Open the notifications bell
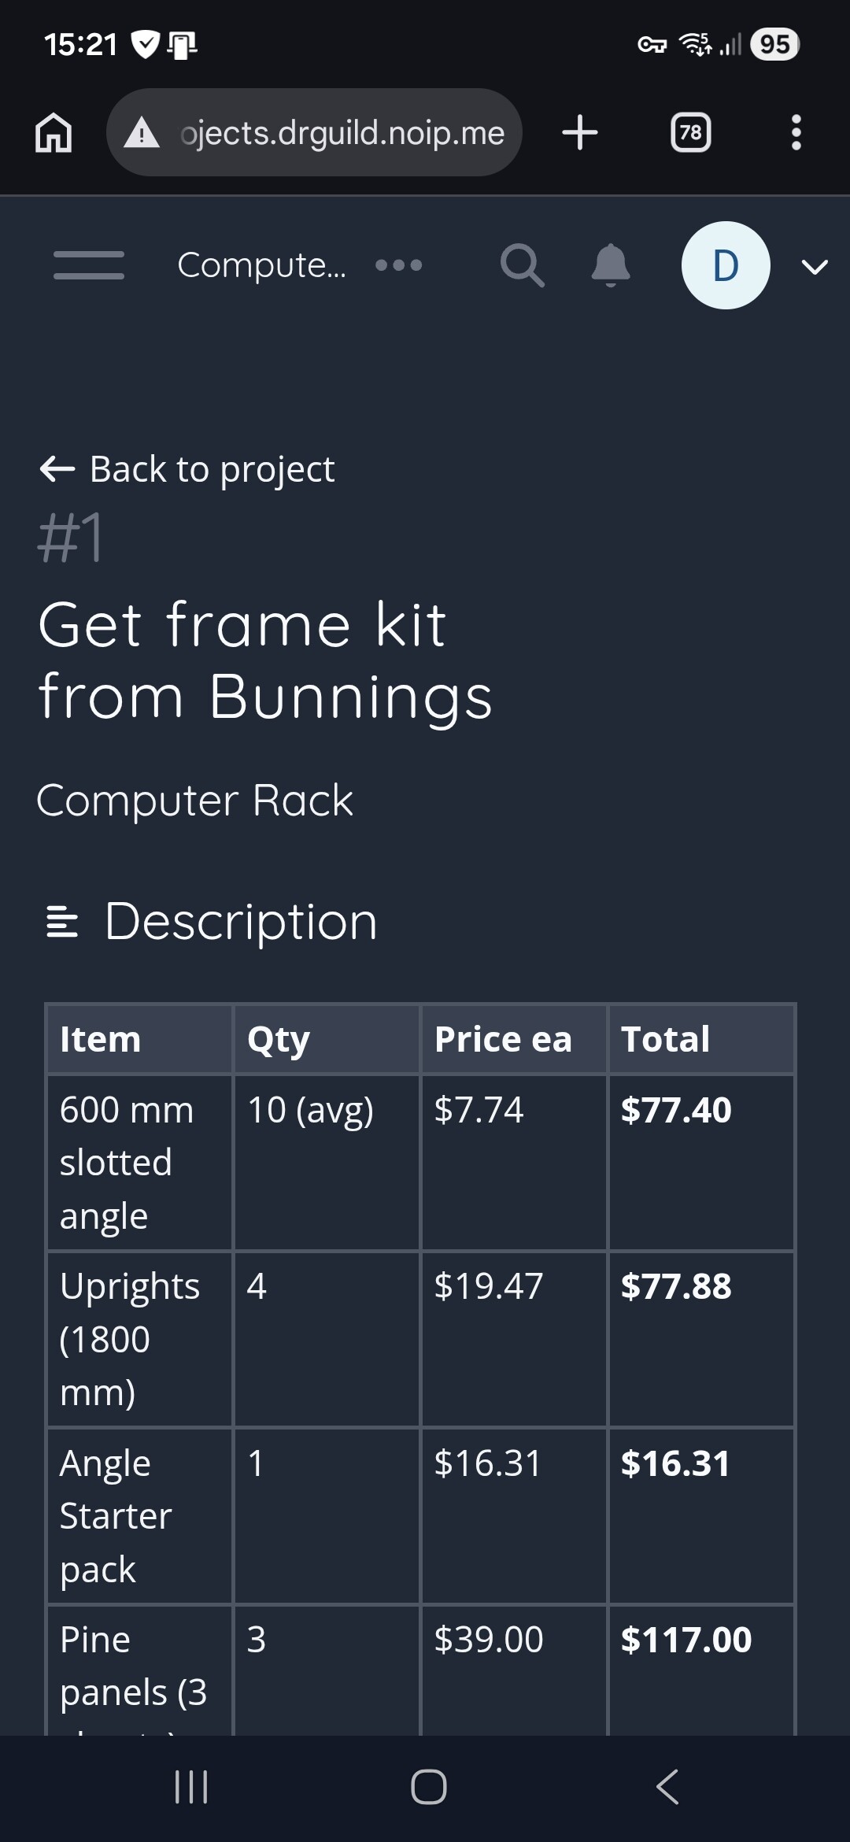Screen dimensions: 850x1842 [x=611, y=265]
